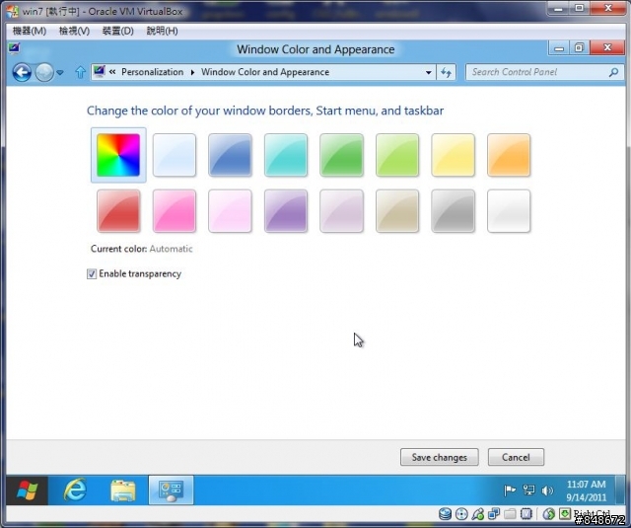Click the Action Center flag tray icon
631x528 pixels.
pos(510,490)
